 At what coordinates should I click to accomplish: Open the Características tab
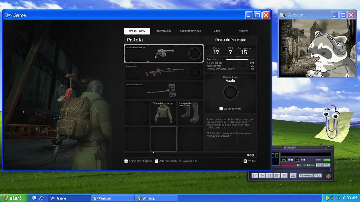[x=190, y=31]
